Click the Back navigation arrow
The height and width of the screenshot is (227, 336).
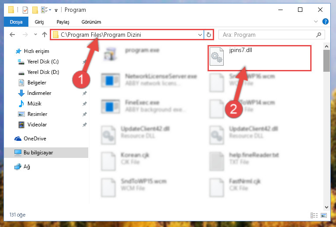[x=12, y=35]
